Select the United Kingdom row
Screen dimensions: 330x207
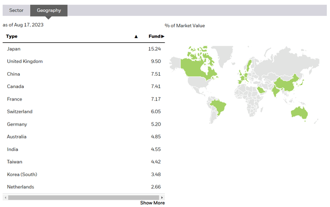click(84, 61)
